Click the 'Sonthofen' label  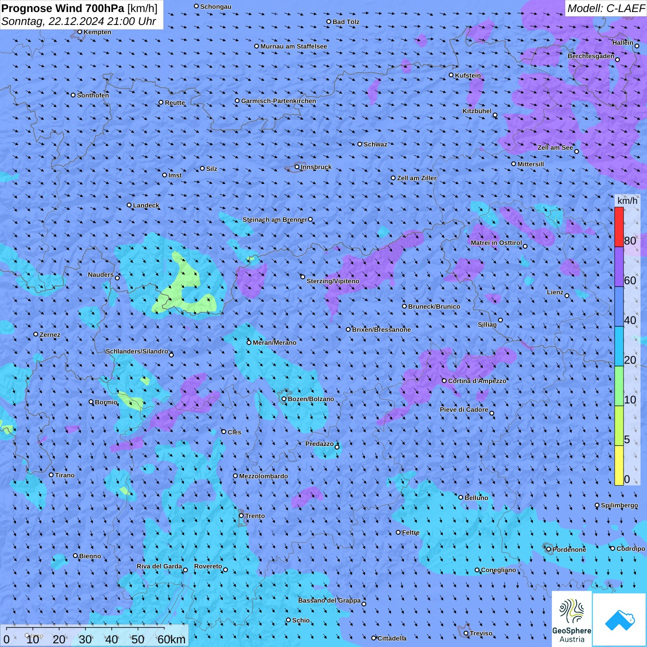93,95
